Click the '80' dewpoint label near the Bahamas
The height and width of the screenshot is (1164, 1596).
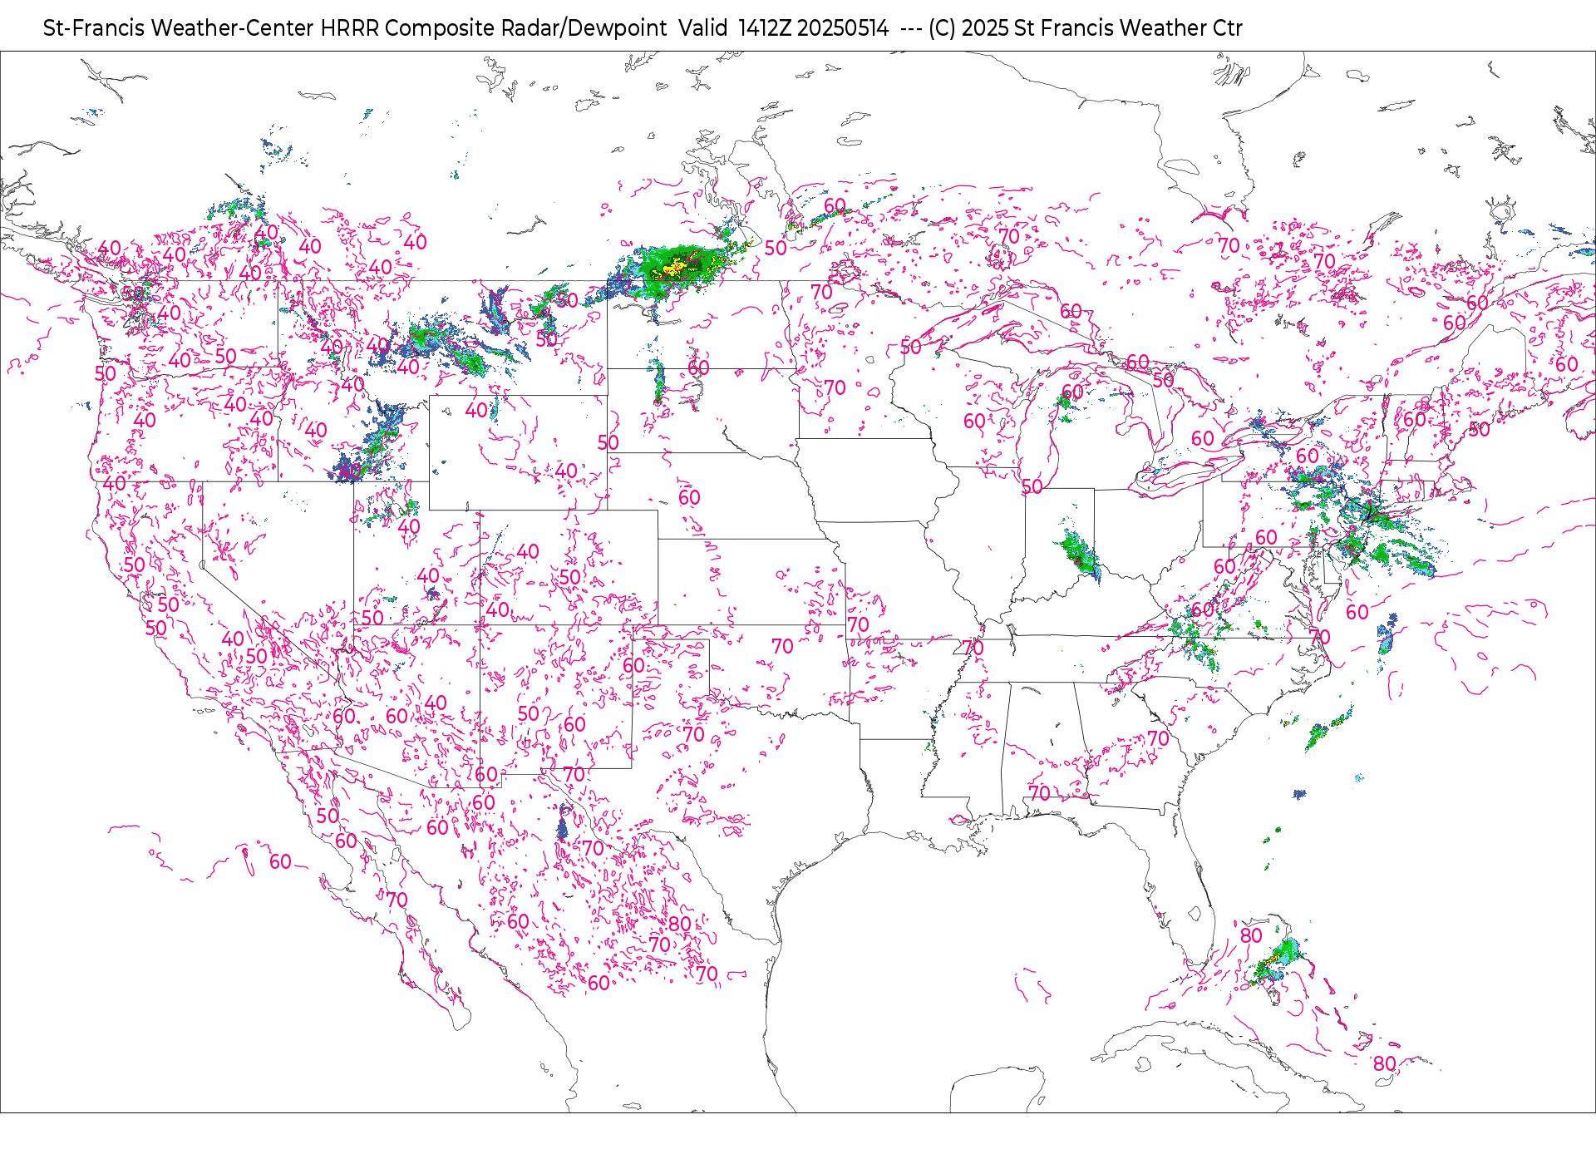pyautogui.click(x=1384, y=1063)
